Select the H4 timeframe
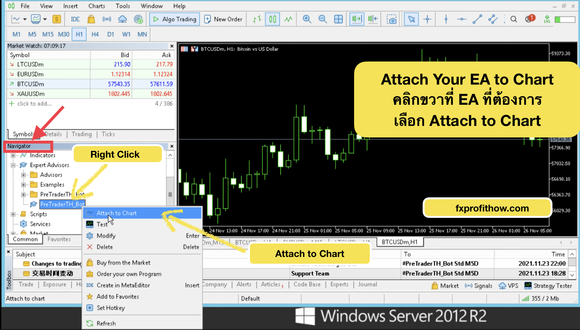Image resolution: width=580 pixels, height=330 pixels. click(x=95, y=34)
